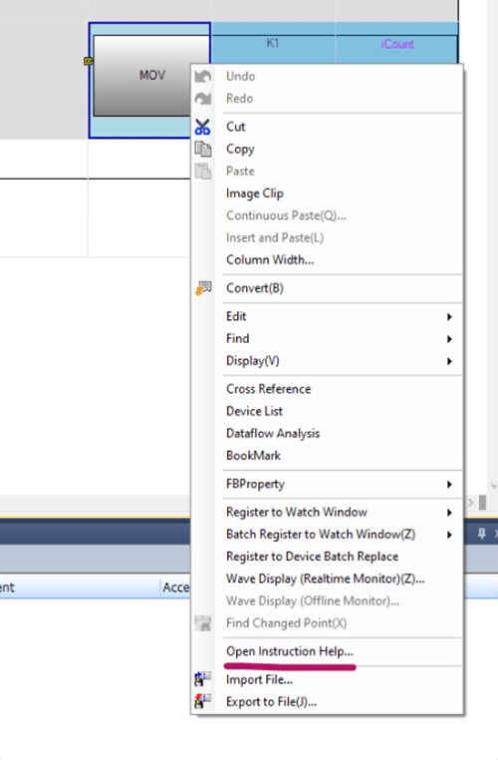This screenshot has height=760, width=498.
Task: Click the horizontal scrollbar right arrow
Action: 470,503
